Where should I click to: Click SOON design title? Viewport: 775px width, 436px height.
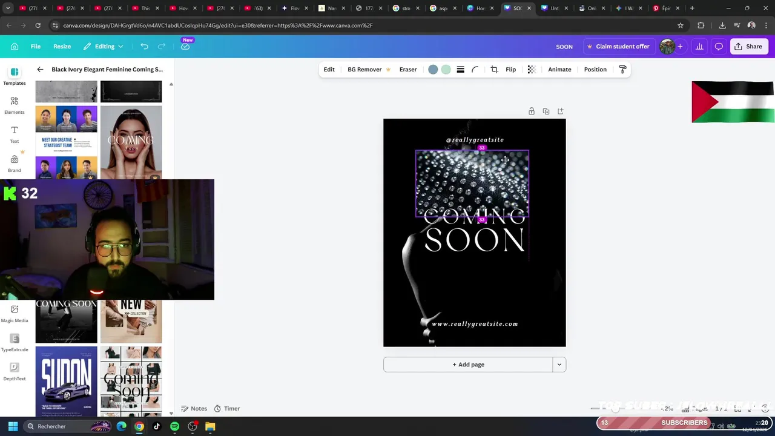[x=564, y=47]
